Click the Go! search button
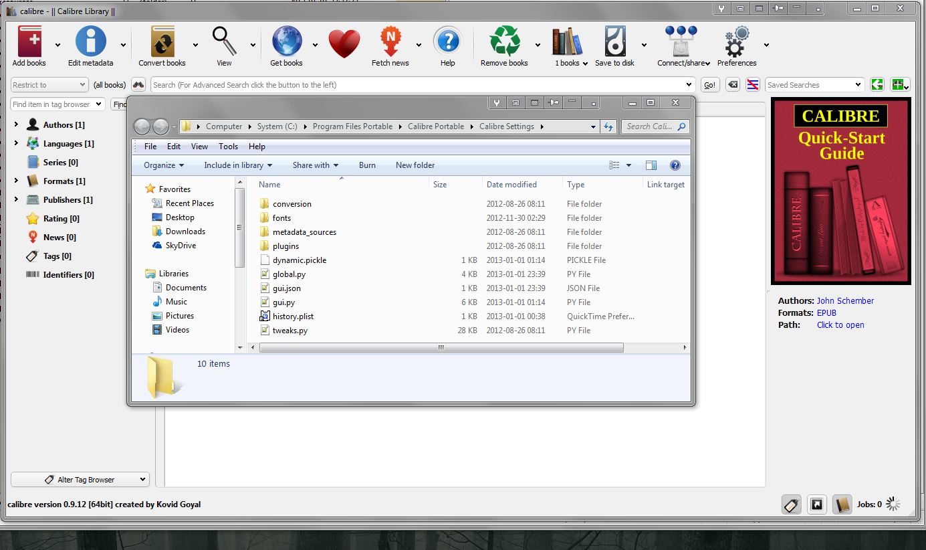 [x=709, y=85]
